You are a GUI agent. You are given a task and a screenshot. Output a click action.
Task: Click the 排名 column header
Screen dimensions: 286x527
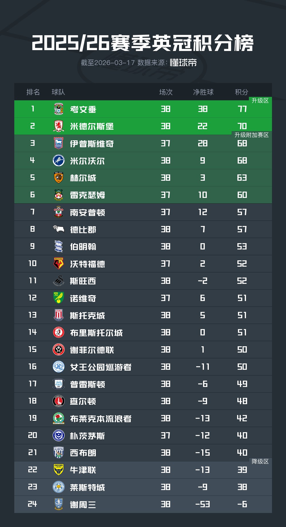pos(33,92)
